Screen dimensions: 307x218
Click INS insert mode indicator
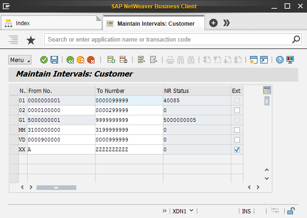tap(246, 211)
